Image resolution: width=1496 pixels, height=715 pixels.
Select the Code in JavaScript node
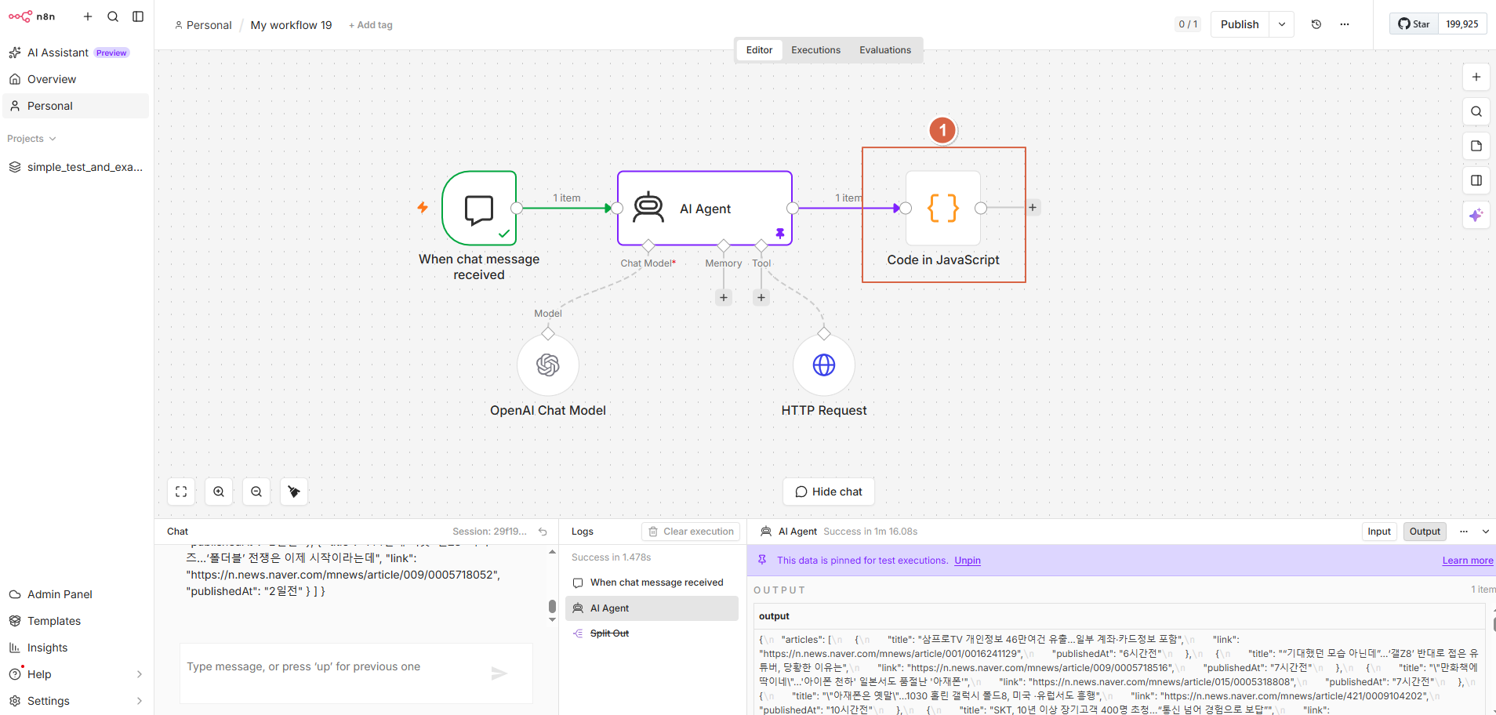point(943,209)
